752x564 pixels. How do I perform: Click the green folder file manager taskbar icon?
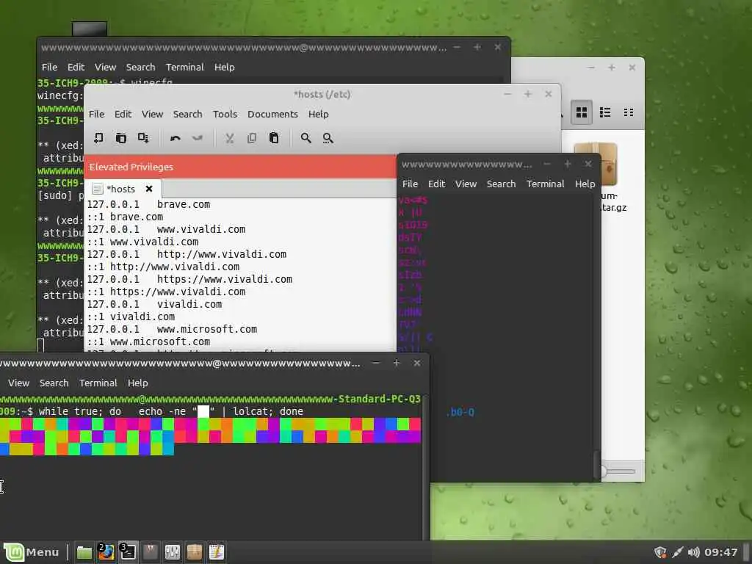[84, 552]
